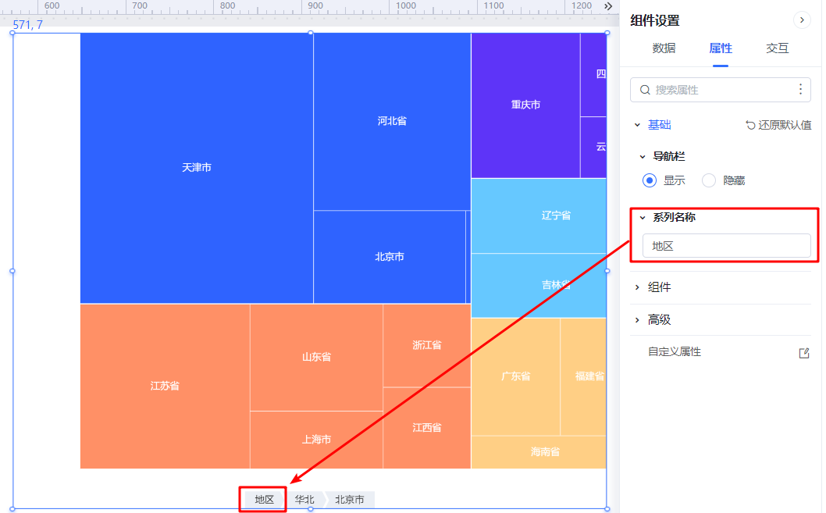This screenshot has height=513, width=826.
Task: Select the 隐藏 radio button
Action: [x=709, y=180]
